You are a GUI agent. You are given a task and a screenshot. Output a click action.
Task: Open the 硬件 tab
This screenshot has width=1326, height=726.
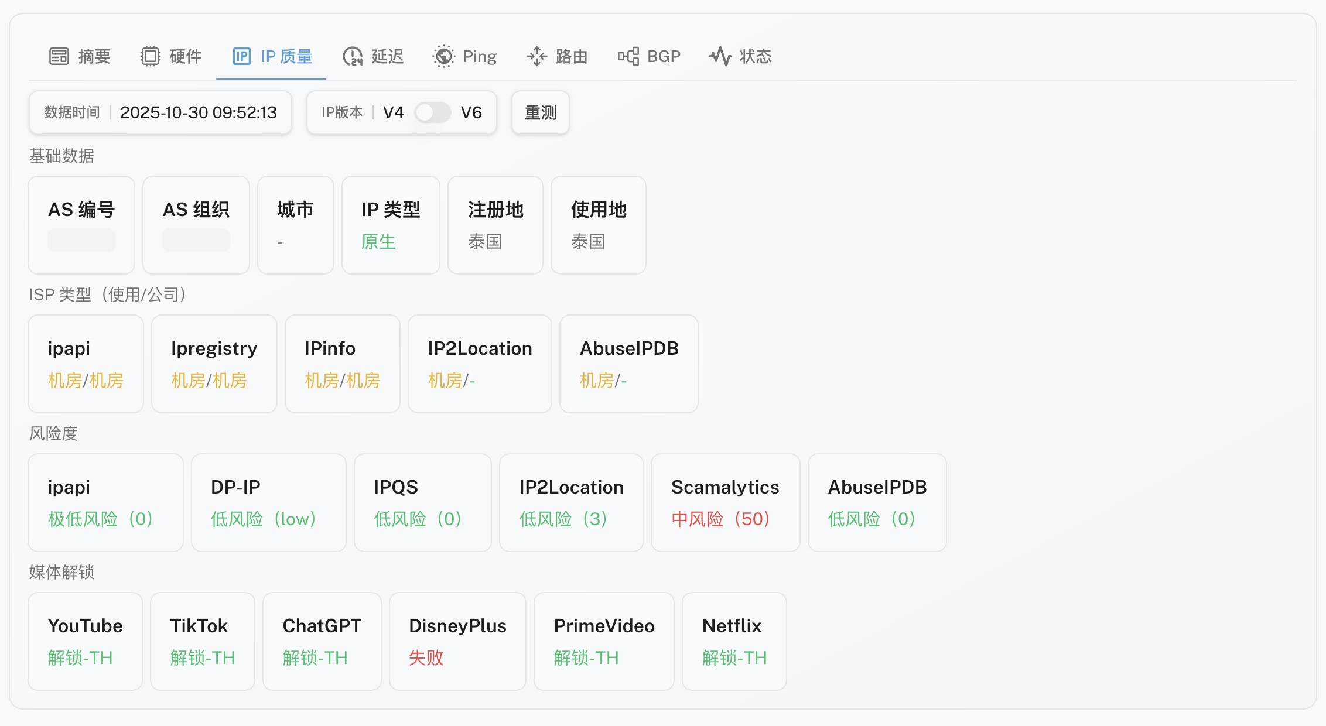tap(185, 56)
